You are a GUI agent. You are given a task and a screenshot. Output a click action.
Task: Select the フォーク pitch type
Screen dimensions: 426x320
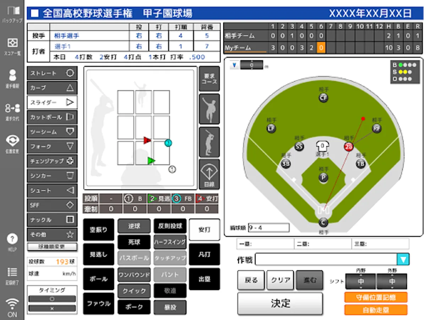52,146
